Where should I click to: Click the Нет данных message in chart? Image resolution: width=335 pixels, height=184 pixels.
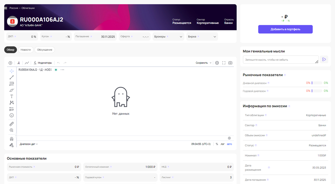click(x=121, y=114)
